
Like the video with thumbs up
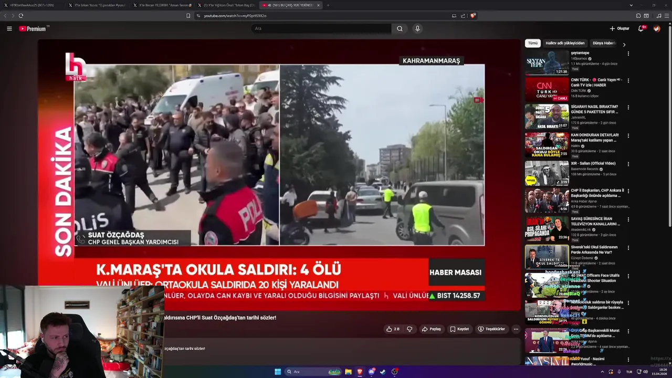click(393, 329)
